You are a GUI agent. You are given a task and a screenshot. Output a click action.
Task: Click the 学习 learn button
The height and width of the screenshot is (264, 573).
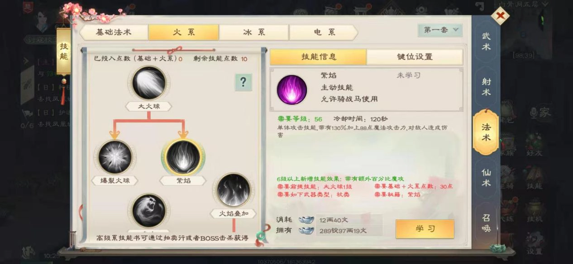click(425, 229)
